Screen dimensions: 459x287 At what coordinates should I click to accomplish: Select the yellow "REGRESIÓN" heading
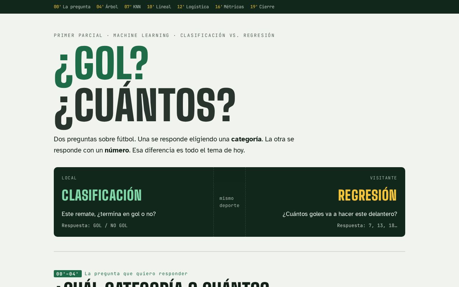tap(368, 195)
